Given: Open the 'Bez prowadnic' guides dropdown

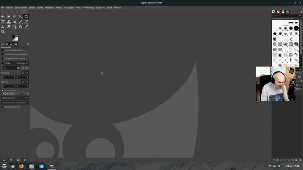Looking at the screenshot, I should click(15, 98).
